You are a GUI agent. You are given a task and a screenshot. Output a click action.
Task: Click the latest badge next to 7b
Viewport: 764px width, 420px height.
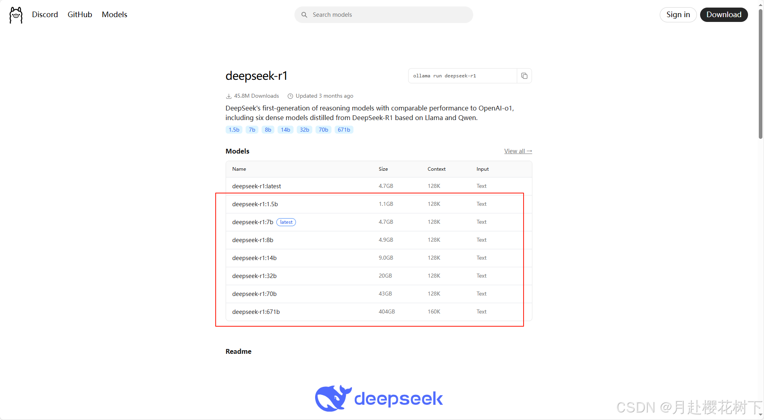click(x=286, y=222)
